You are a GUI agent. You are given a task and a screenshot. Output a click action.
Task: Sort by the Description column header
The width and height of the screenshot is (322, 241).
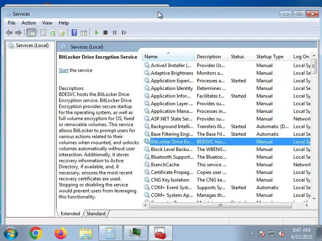point(211,57)
